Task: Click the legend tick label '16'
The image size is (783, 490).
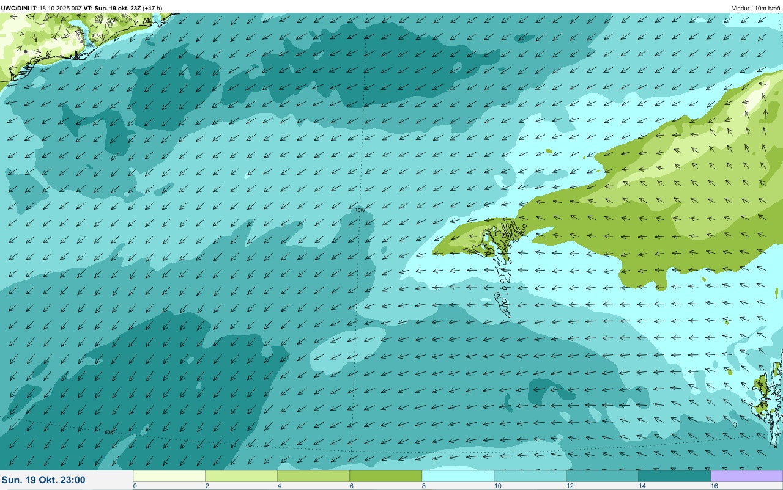Action: click(x=714, y=486)
